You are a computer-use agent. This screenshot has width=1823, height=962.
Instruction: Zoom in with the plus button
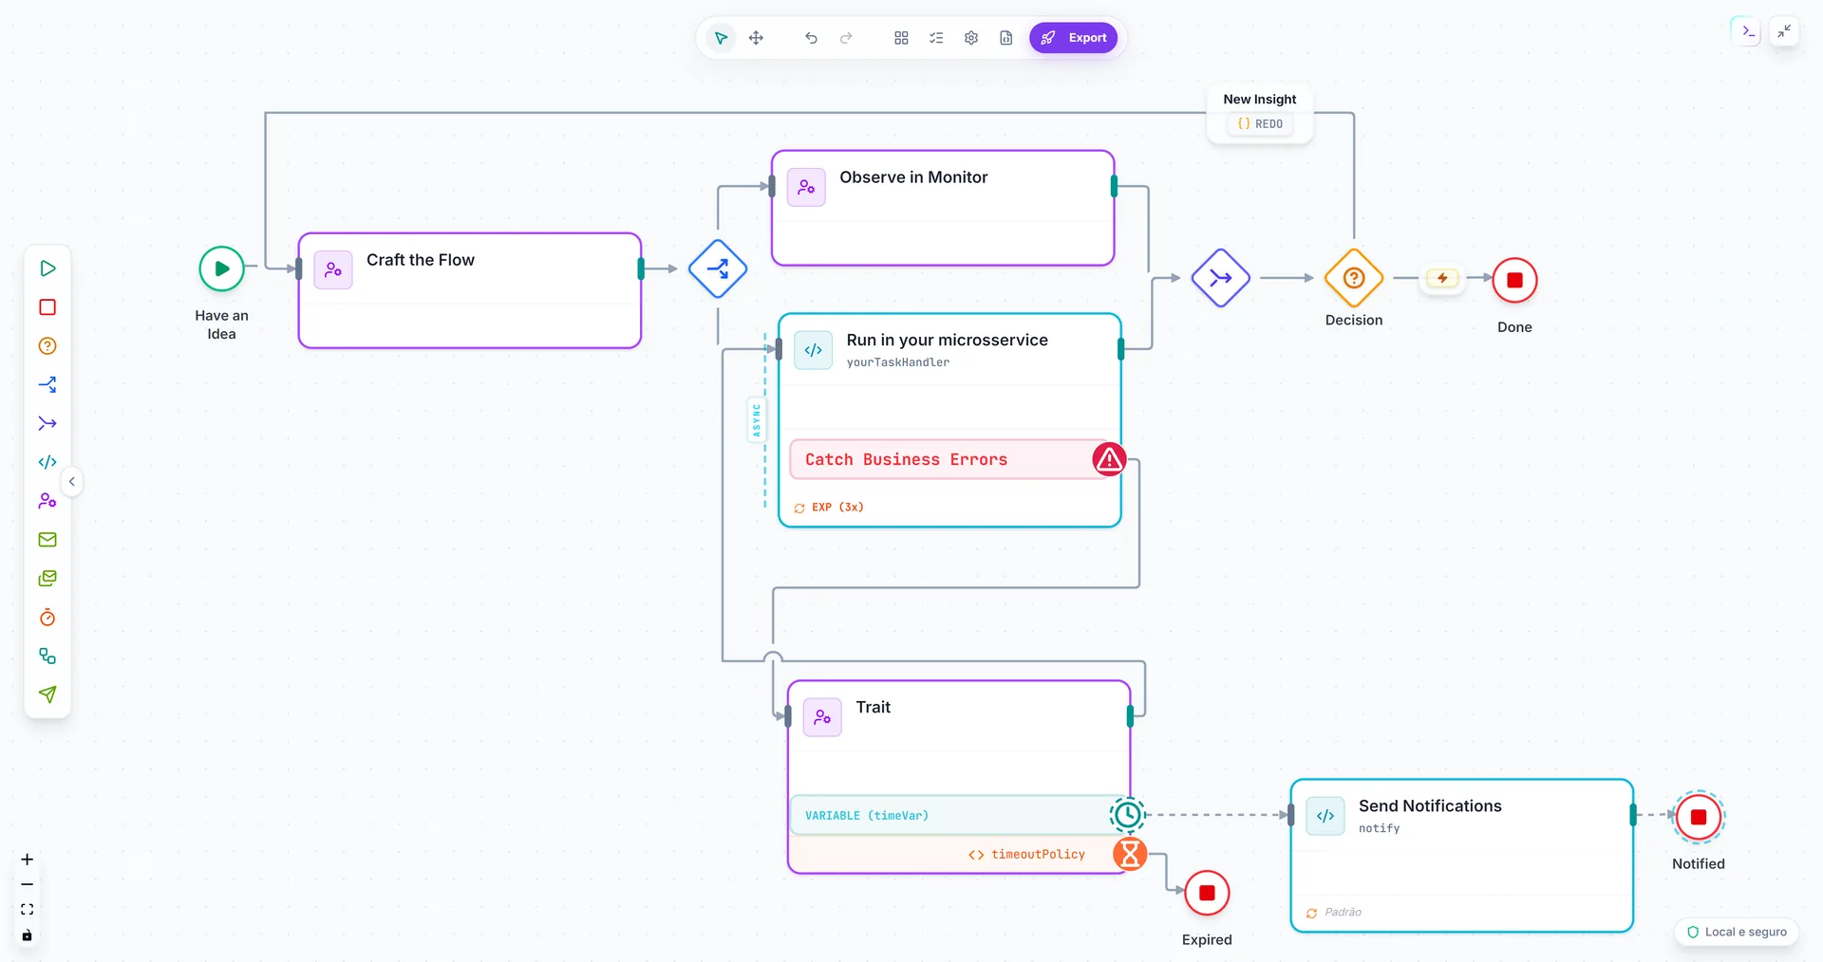pyautogui.click(x=28, y=860)
